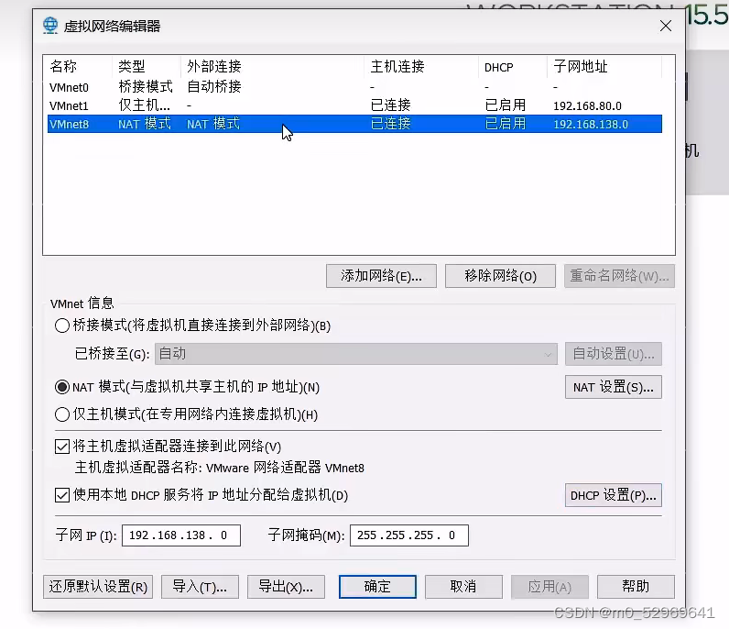
Task: Click the 自动设置(U)... button
Action: [x=614, y=354]
